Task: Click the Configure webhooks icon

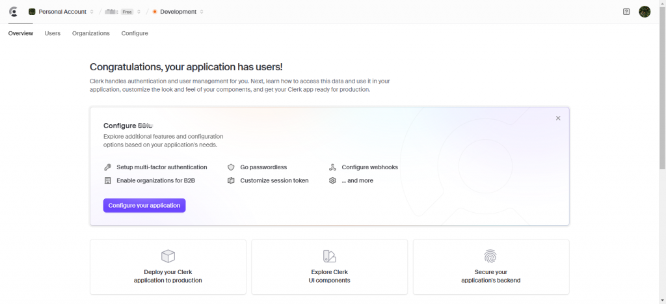Action: click(332, 167)
